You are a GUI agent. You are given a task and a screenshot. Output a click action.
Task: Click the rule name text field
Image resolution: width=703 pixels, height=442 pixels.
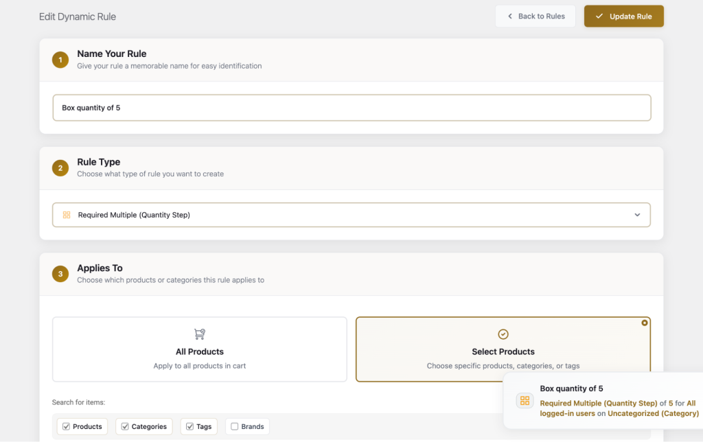tap(351, 108)
